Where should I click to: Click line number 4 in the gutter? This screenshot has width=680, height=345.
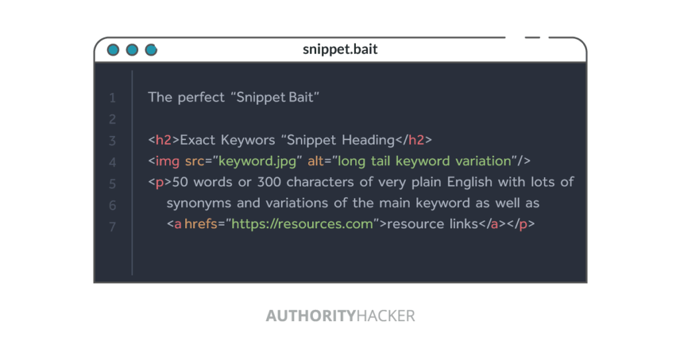112,162
